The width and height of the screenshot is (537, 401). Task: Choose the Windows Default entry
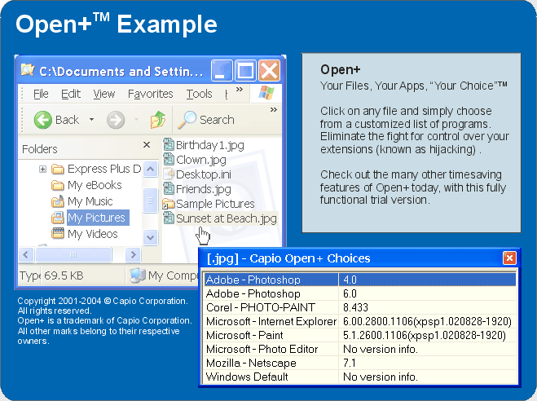tap(359, 377)
